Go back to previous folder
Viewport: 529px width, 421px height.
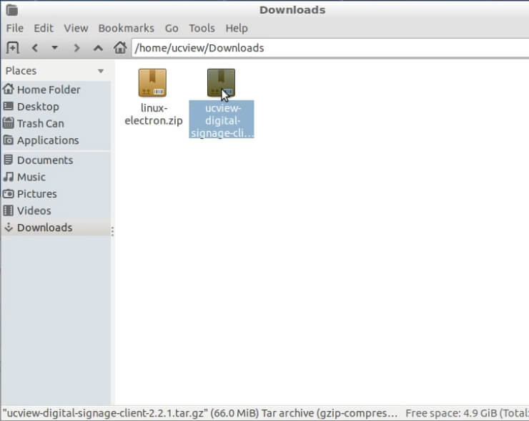click(34, 48)
